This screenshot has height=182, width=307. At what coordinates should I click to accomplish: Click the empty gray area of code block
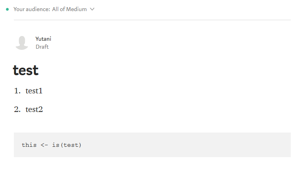pos(186,145)
